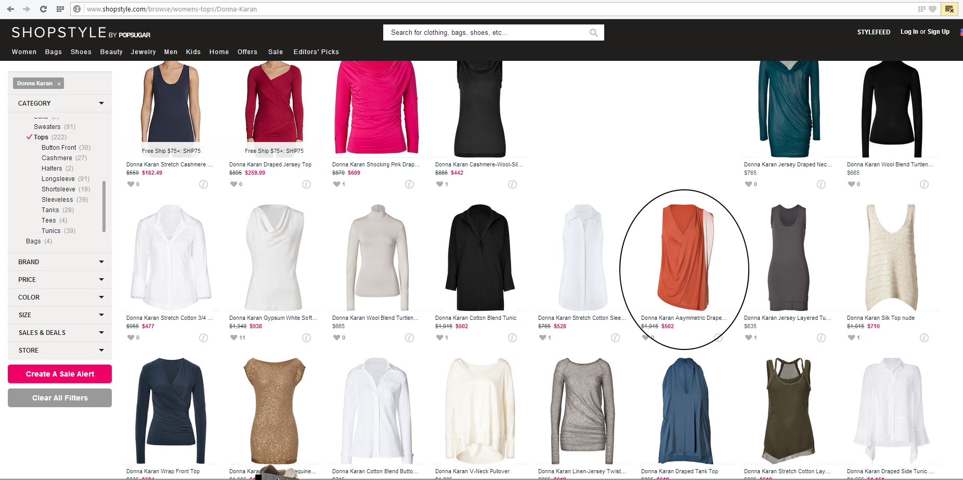Click Clear All Filters
This screenshot has height=480, width=963.
coord(60,398)
